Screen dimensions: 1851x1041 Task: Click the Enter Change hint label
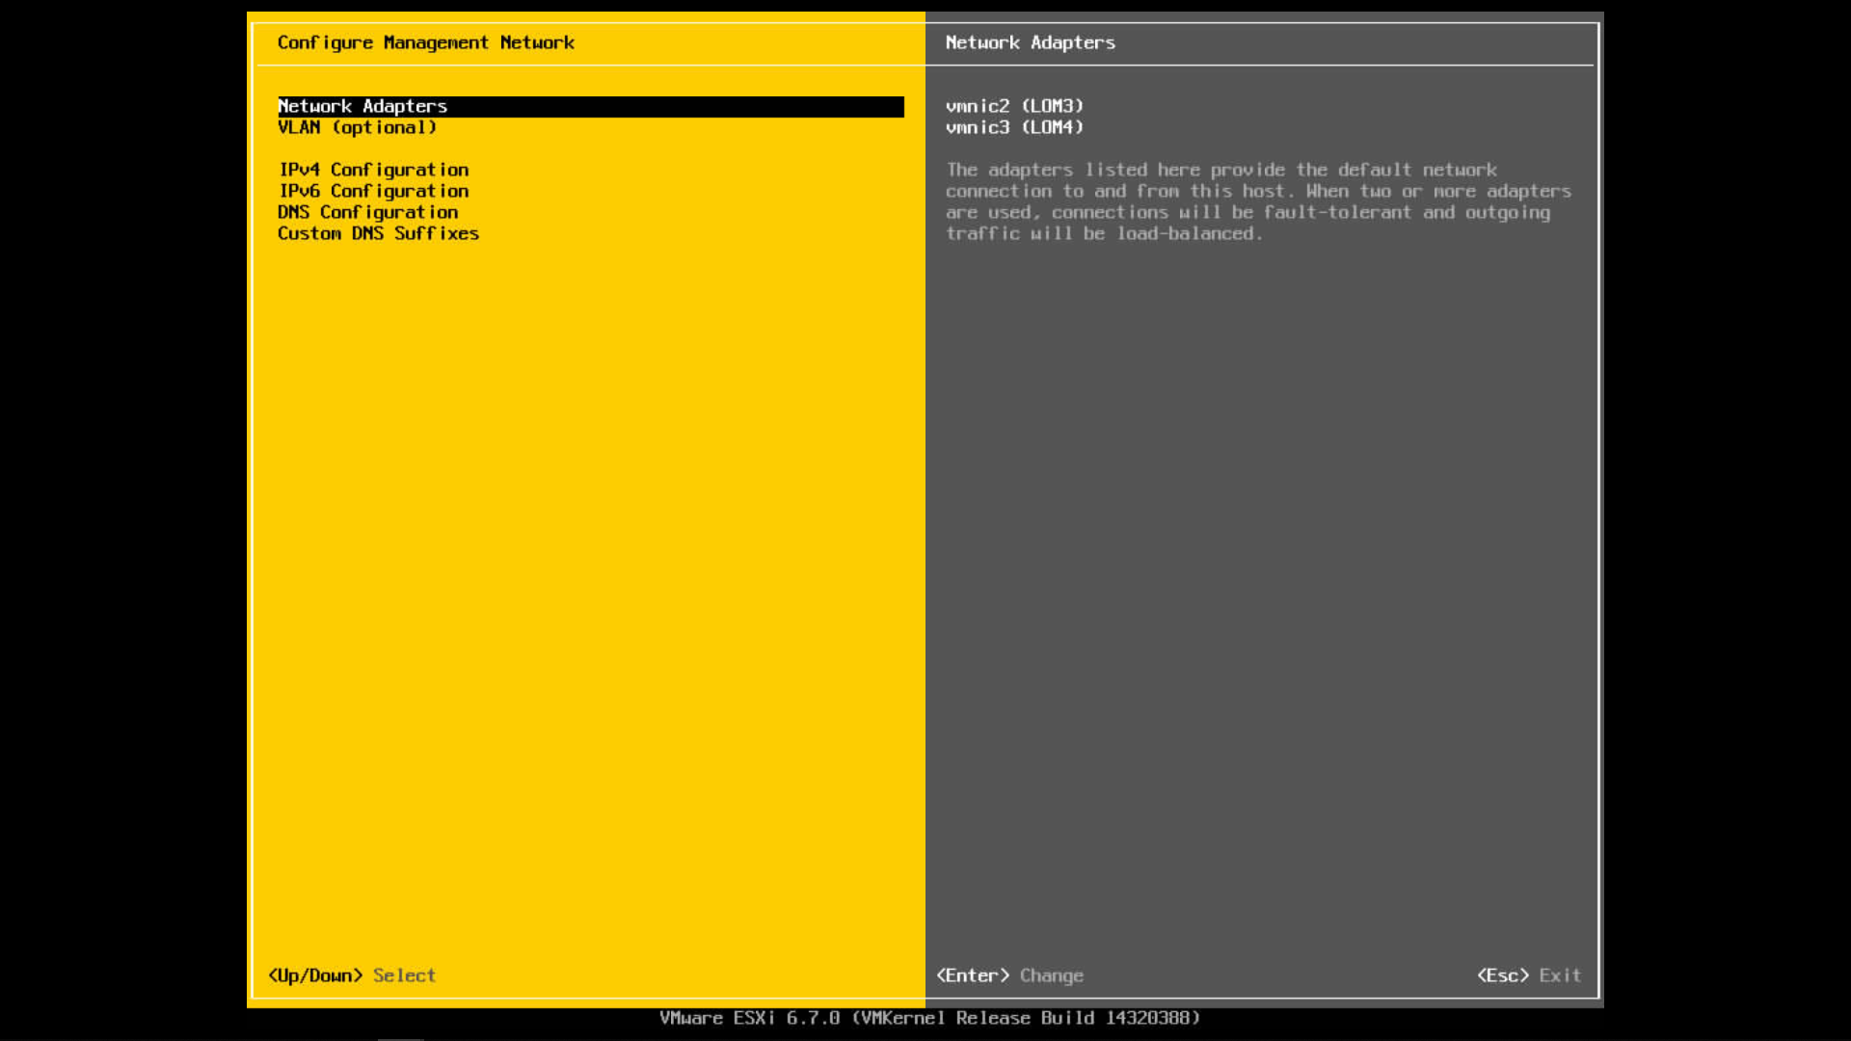pos(1010,975)
